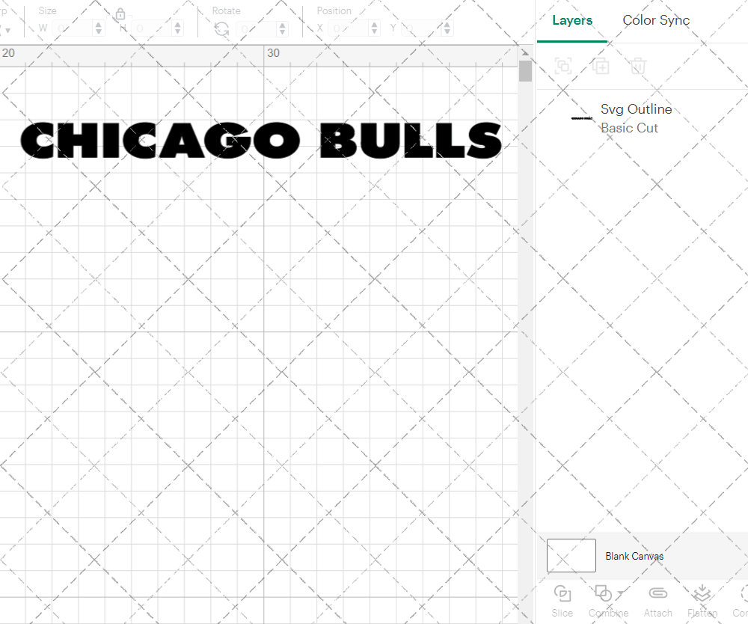Open the Basic Cut operation dropdown
This screenshot has width=748, height=624.
click(x=629, y=128)
